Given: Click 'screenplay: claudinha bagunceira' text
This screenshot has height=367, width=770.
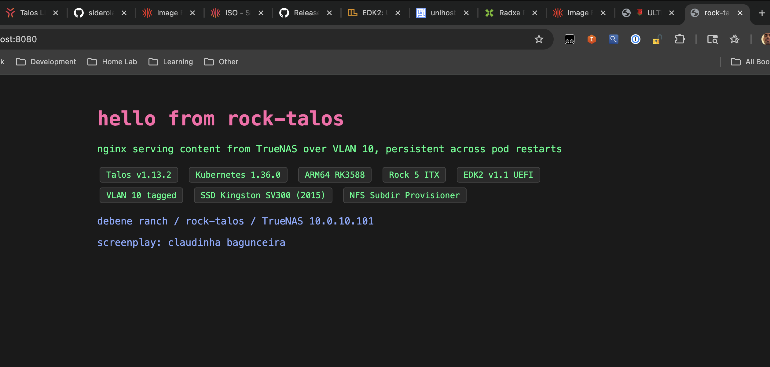Looking at the screenshot, I should click(191, 243).
